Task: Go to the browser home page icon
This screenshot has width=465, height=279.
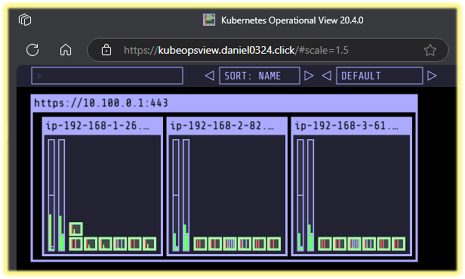Action: (x=66, y=50)
